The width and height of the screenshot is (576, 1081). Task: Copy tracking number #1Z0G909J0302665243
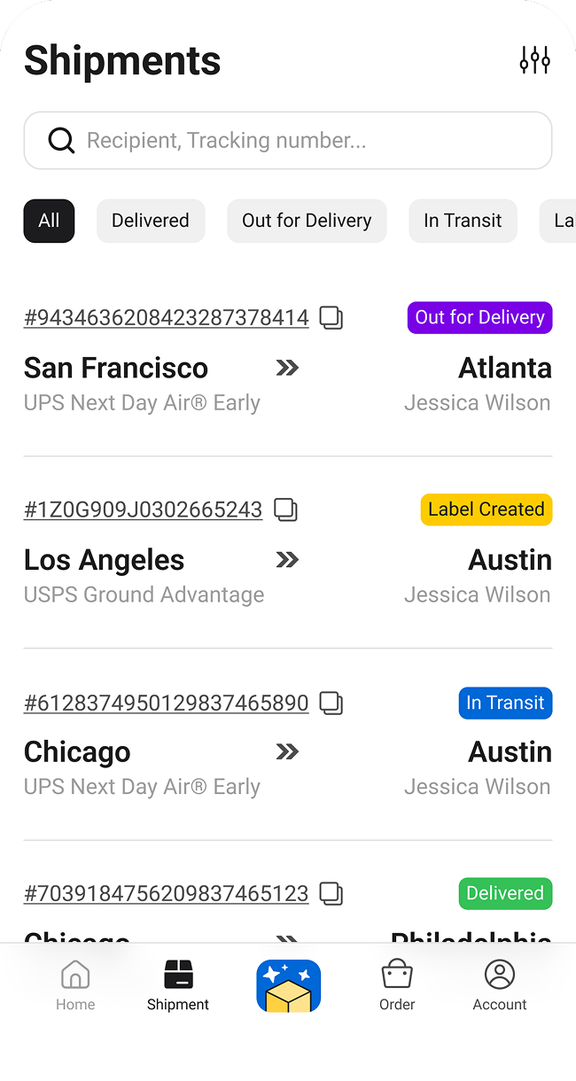coord(284,509)
